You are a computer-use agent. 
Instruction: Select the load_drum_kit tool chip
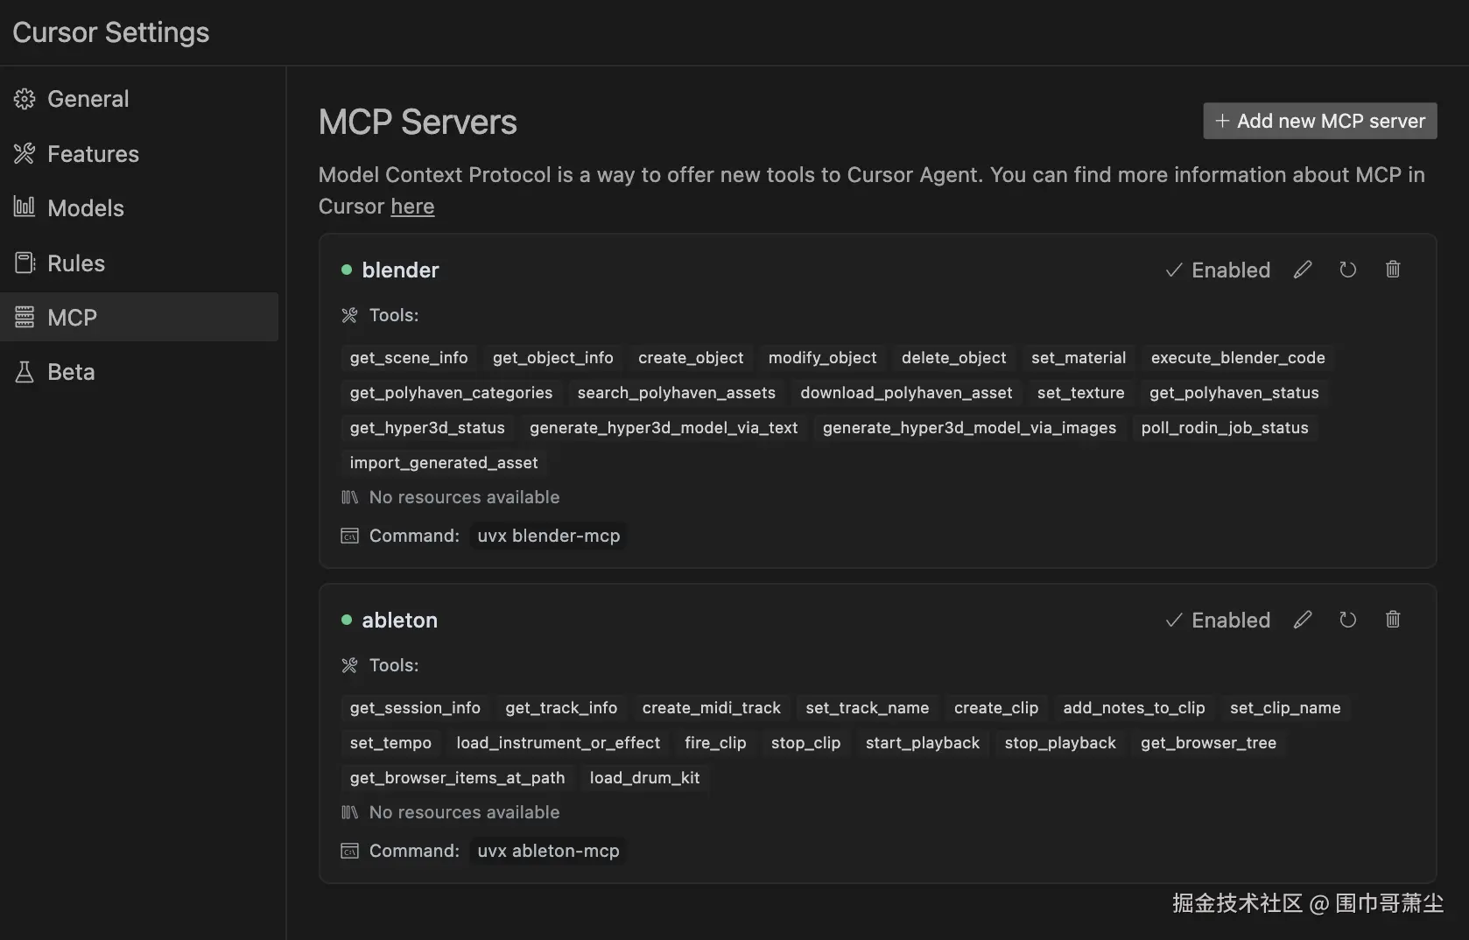(644, 778)
